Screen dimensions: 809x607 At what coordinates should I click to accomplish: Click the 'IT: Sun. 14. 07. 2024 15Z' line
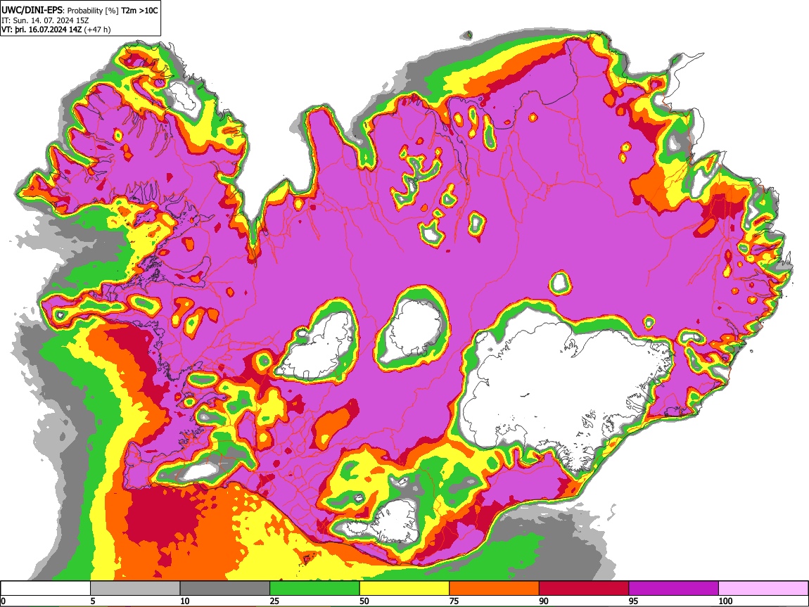[x=46, y=20]
